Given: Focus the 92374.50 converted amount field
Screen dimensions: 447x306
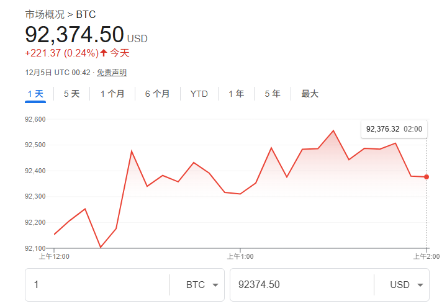Looking at the screenshot, I should [300, 285].
